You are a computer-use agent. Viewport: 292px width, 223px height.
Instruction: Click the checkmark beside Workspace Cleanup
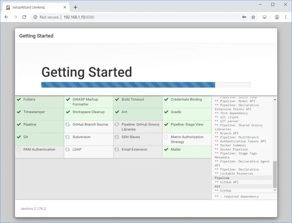pos(68,112)
